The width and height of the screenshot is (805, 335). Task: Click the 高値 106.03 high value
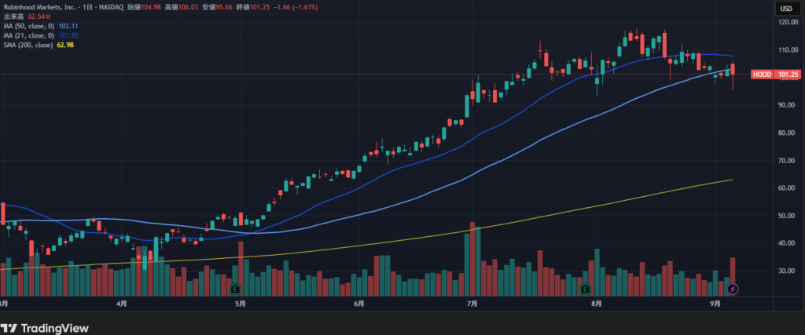pos(181,7)
